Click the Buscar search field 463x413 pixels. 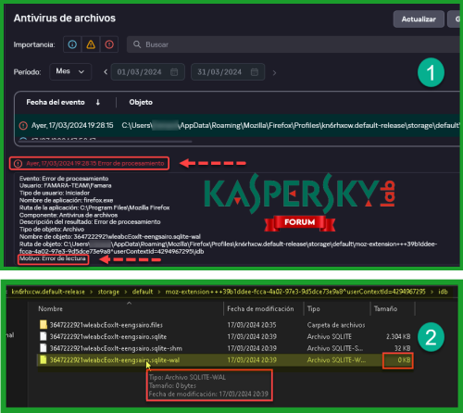pyautogui.click(x=294, y=44)
